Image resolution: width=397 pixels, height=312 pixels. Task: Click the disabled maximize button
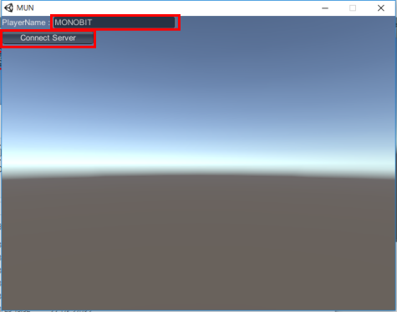tap(353, 8)
